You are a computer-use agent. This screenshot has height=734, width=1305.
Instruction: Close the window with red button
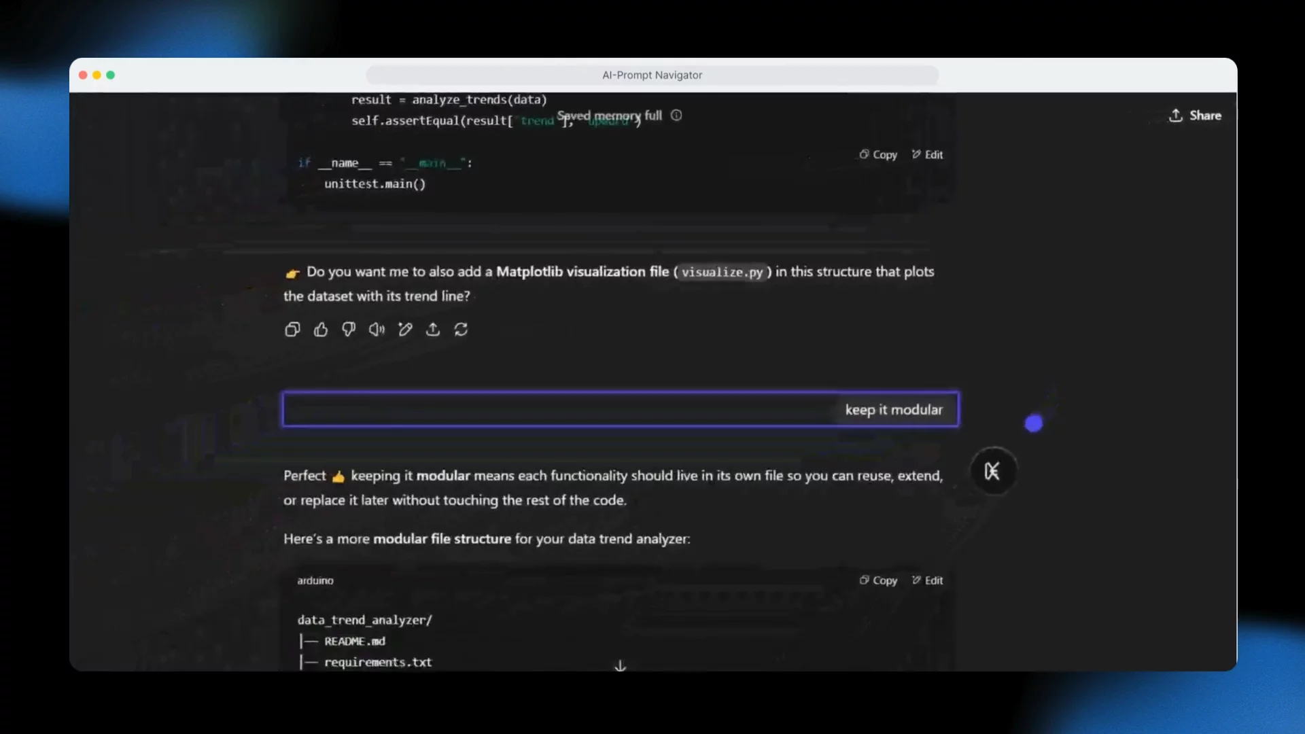click(x=83, y=75)
